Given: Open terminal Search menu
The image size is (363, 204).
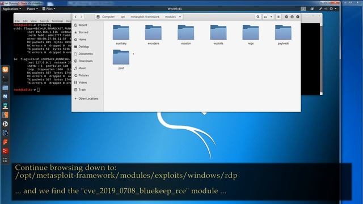Looking at the screenshot, I should (44, 21).
